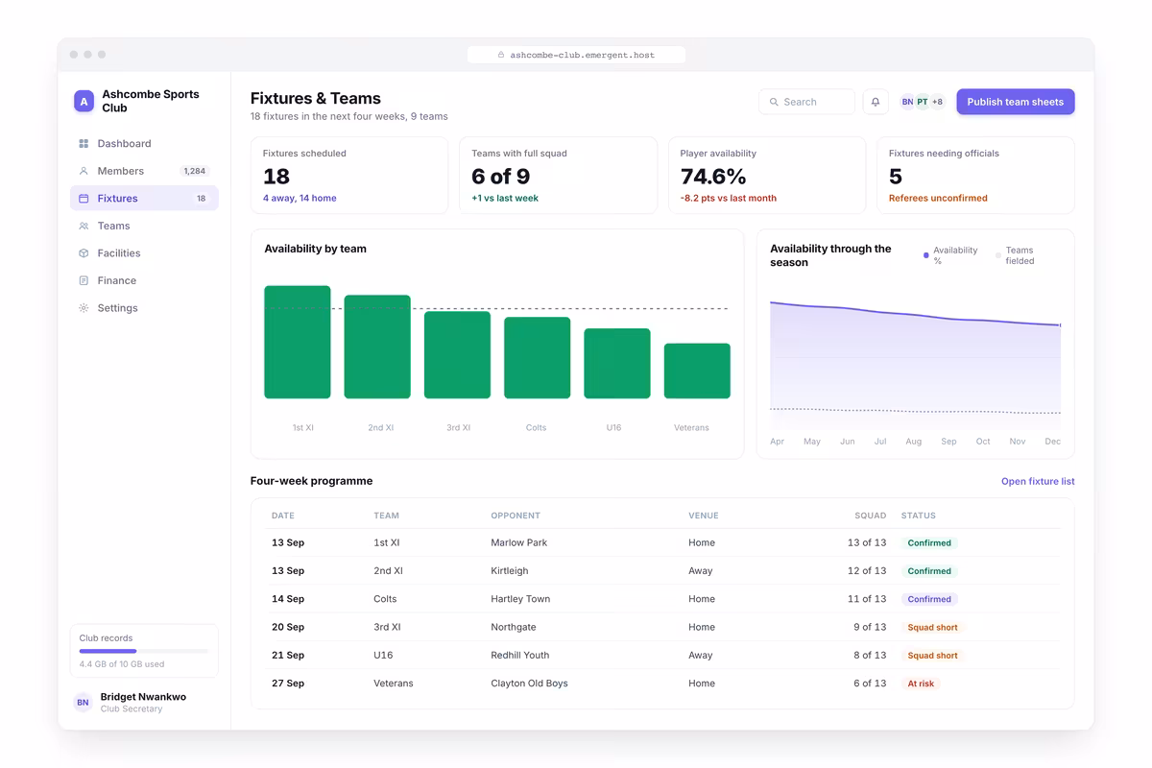Image resolution: width=1152 pixels, height=768 pixels.
Task: Click the At risk status badge
Action: click(x=921, y=684)
